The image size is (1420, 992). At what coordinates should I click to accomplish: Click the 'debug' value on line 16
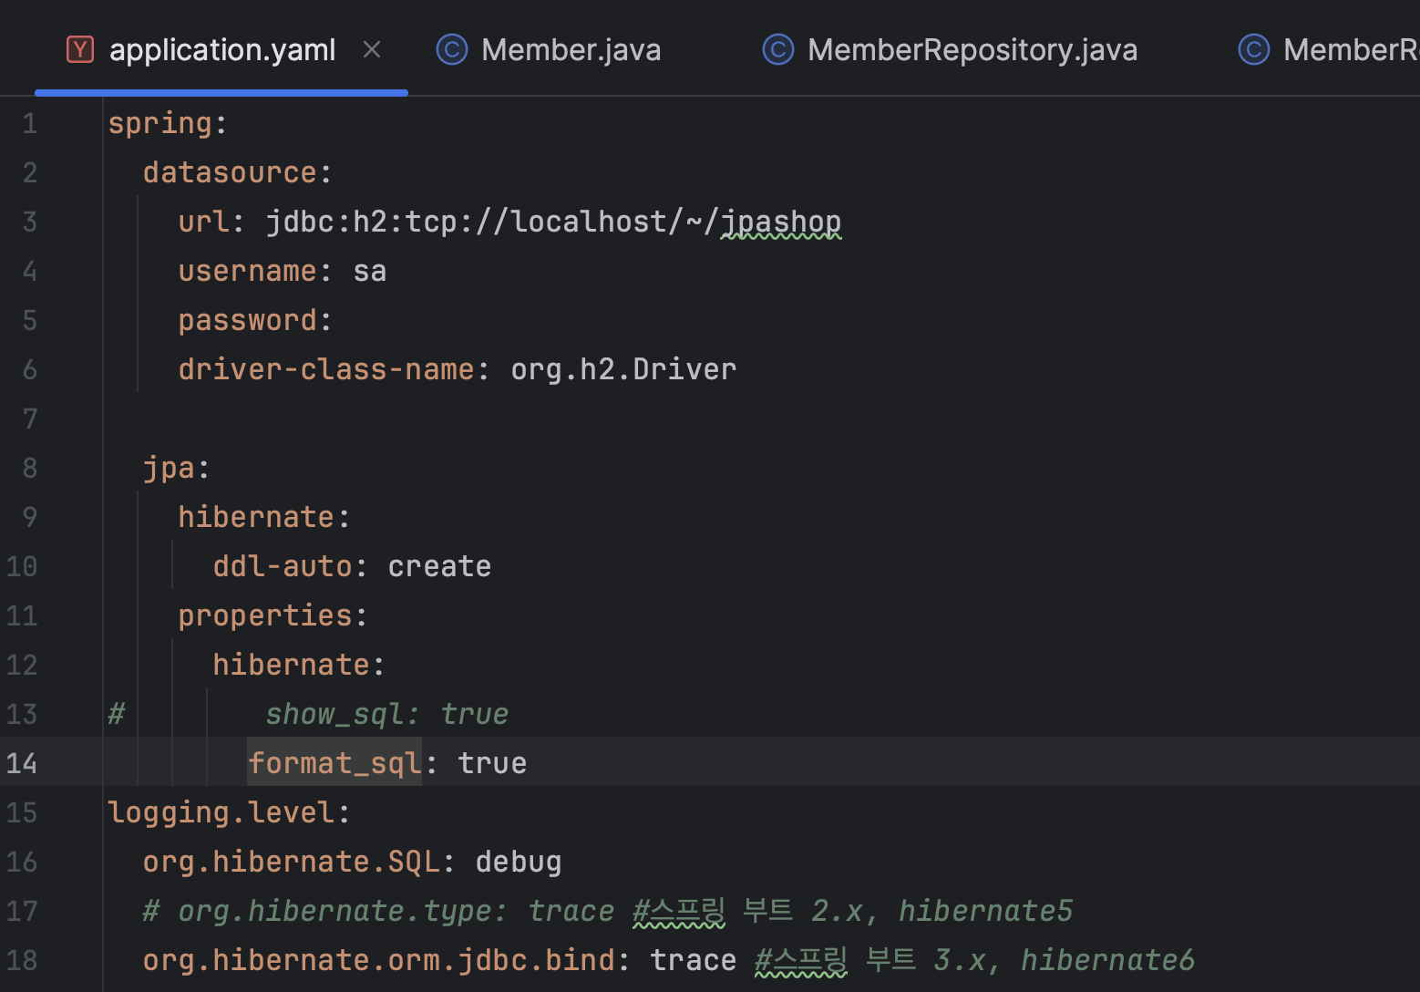[x=519, y=862]
